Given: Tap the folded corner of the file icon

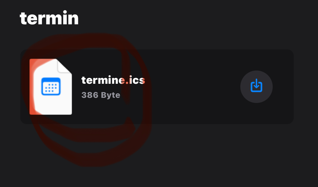Looking at the screenshot, I should (64, 66).
